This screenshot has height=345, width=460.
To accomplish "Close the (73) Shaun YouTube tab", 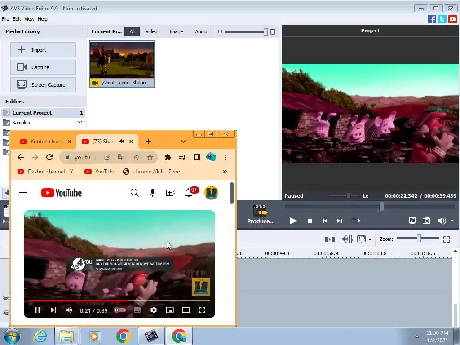I will tap(131, 142).
